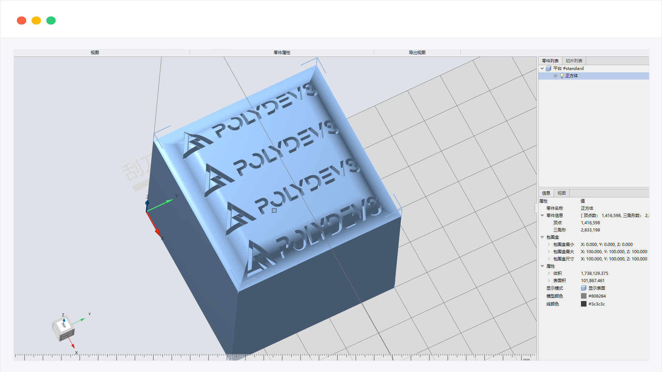Select the 正方体 part in tree
662x372 pixels.
click(x=594, y=76)
